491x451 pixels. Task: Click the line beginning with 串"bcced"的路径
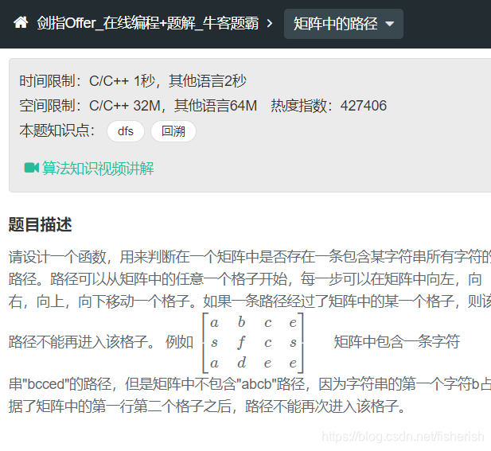click(250, 384)
